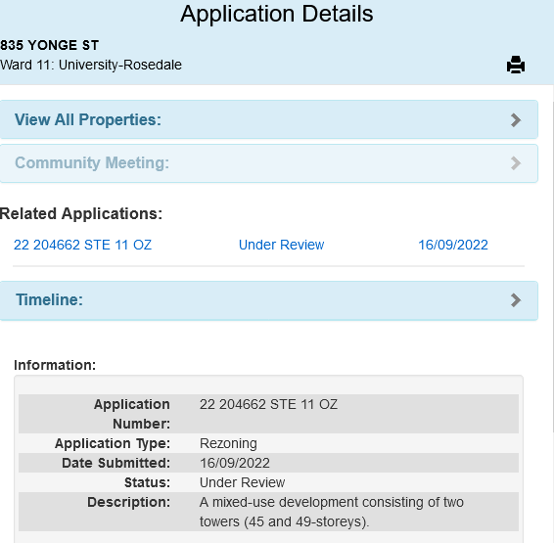Expand the Community Meeting section label
Screen dimensions: 554x543
click(92, 162)
